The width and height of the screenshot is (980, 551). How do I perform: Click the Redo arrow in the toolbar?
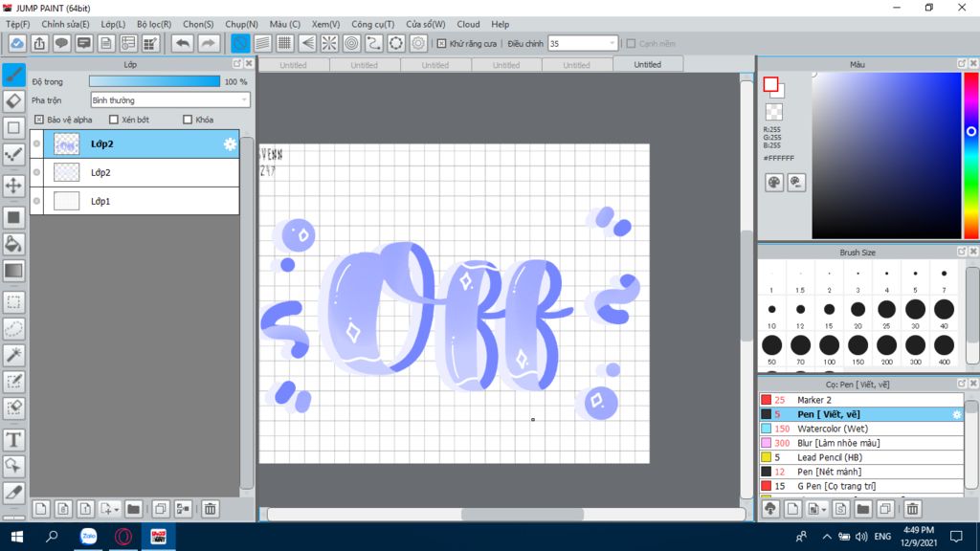coord(208,43)
